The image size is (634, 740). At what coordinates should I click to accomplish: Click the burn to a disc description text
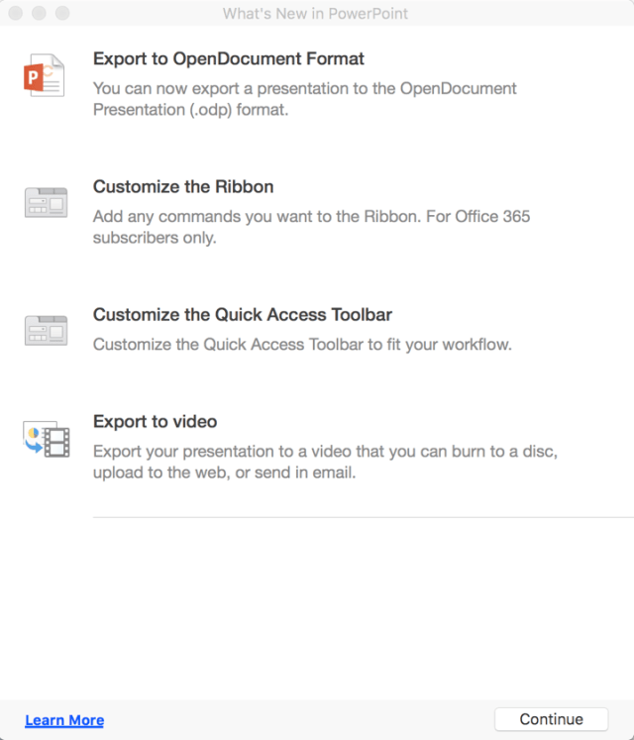(325, 462)
